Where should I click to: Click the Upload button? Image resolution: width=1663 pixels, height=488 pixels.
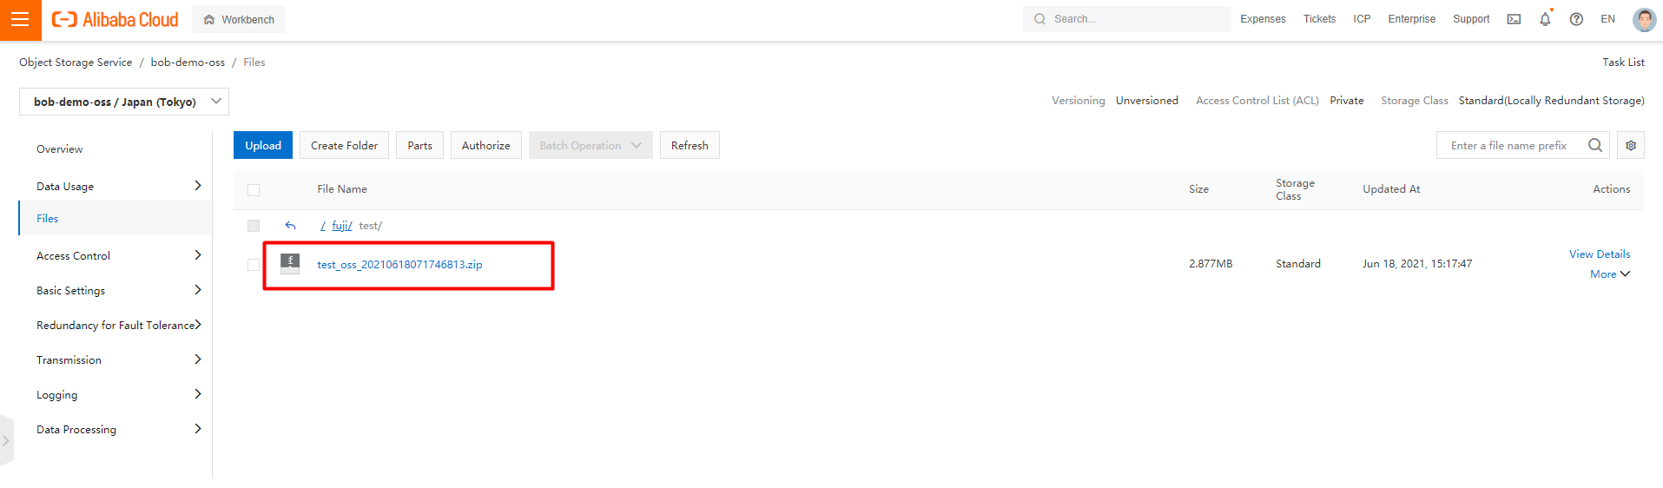[x=263, y=145]
